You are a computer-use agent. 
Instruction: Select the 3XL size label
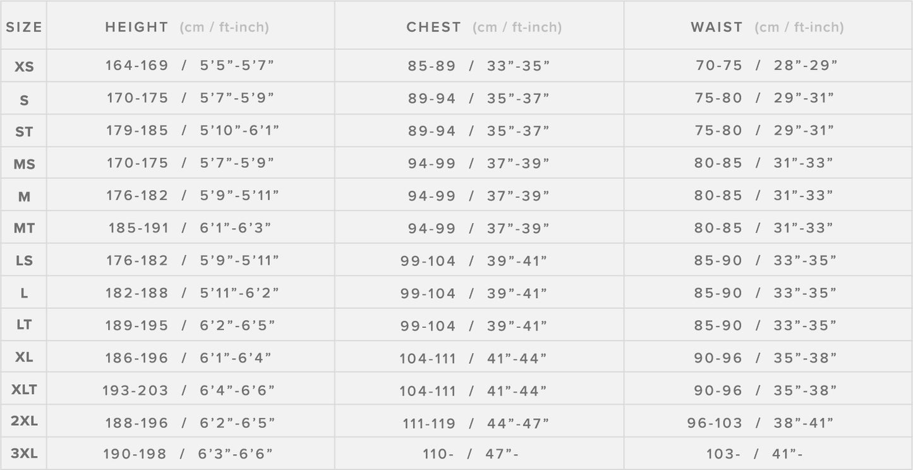tap(24, 454)
